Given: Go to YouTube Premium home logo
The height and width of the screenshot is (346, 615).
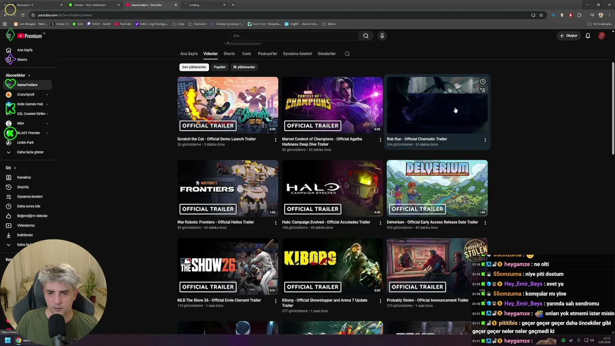Looking at the screenshot, I should point(30,36).
